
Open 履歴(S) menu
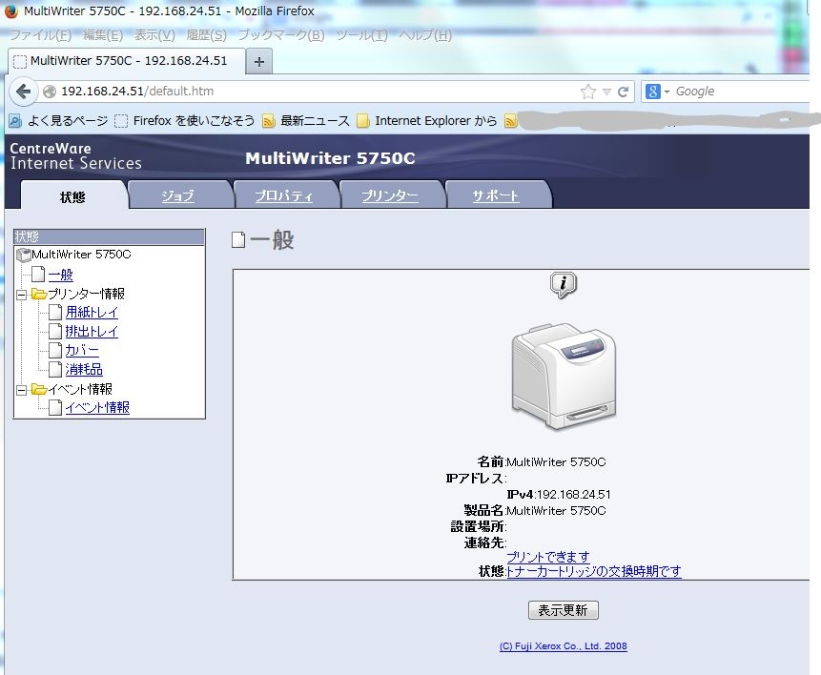pos(206,35)
